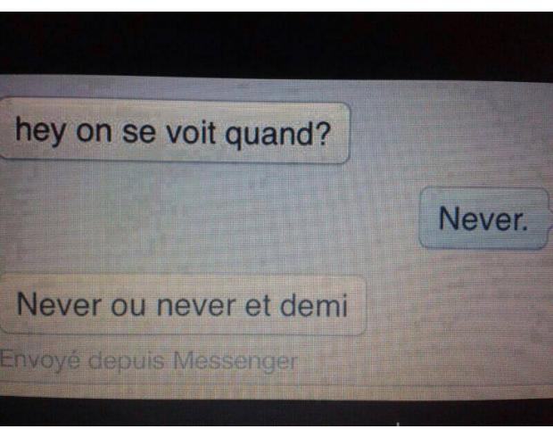Click the word "demi" in last message
The height and width of the screenshot is (437, 553).
pos(314,305)
